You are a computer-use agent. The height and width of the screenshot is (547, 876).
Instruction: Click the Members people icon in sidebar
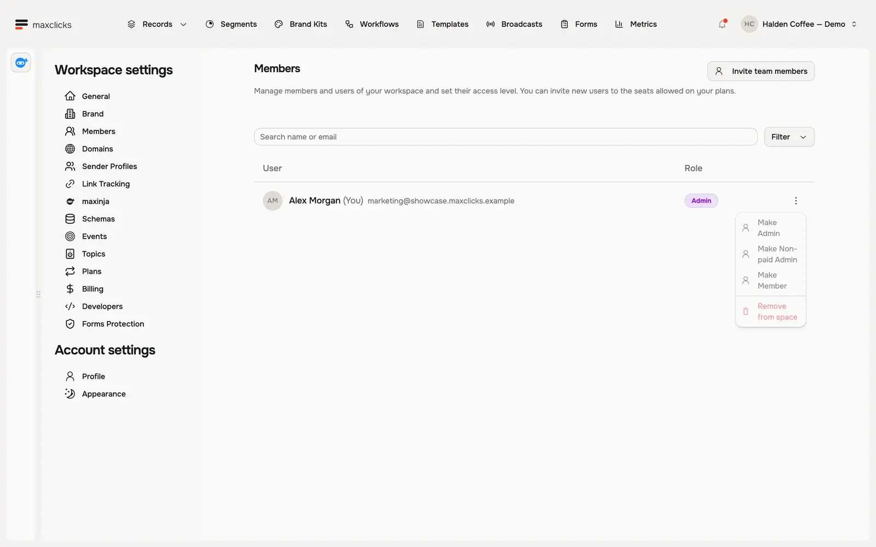[x=70, y=131]
